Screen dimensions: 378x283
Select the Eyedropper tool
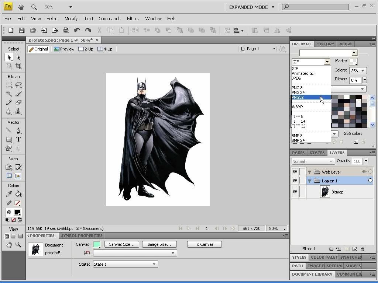pos(9,194)
